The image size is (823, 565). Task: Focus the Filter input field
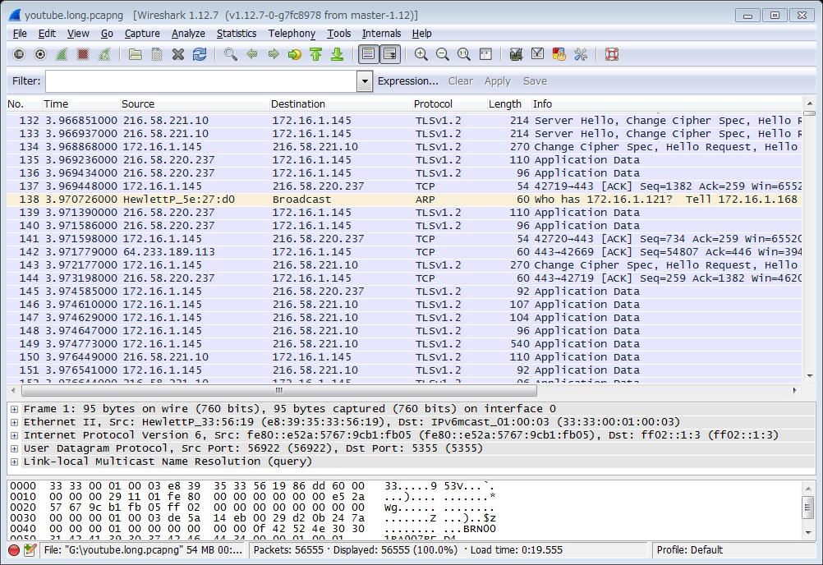tap(201, 81)
